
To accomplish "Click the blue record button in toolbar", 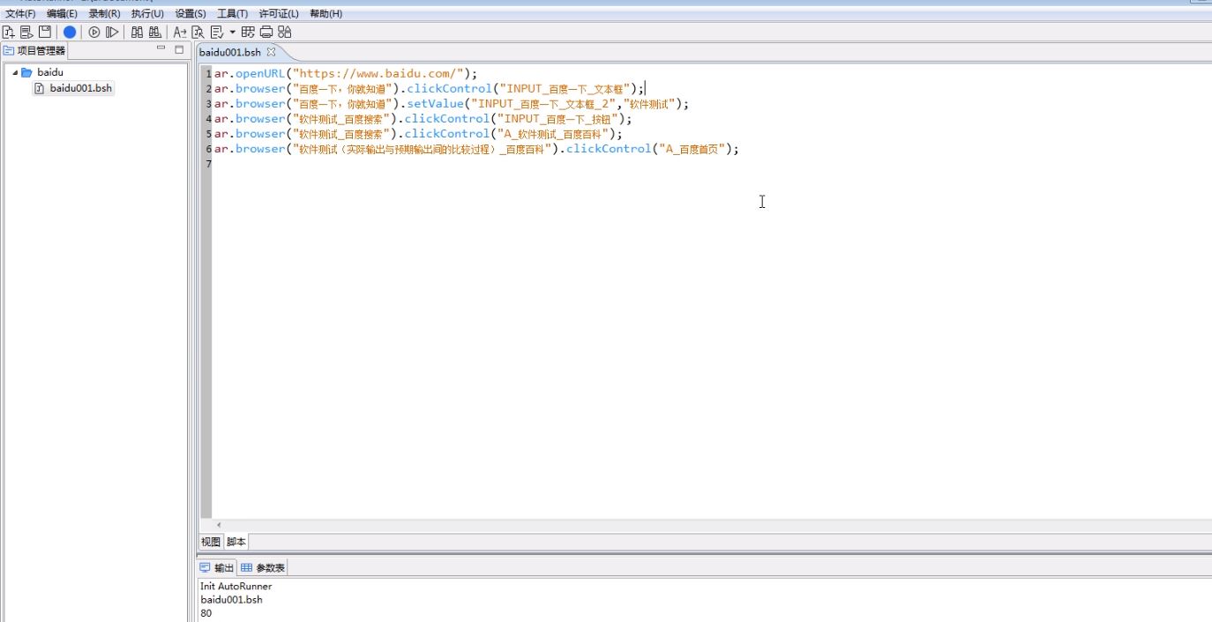I will (70, 32).
